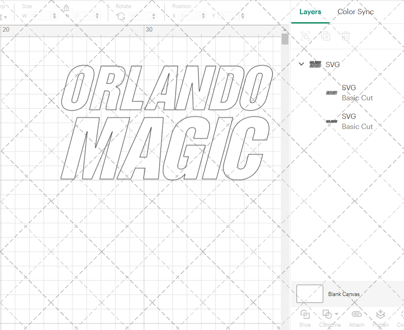Click the Position X stepper arrows
The height and width of the screenshot is (330, 404).
[204, 16]
